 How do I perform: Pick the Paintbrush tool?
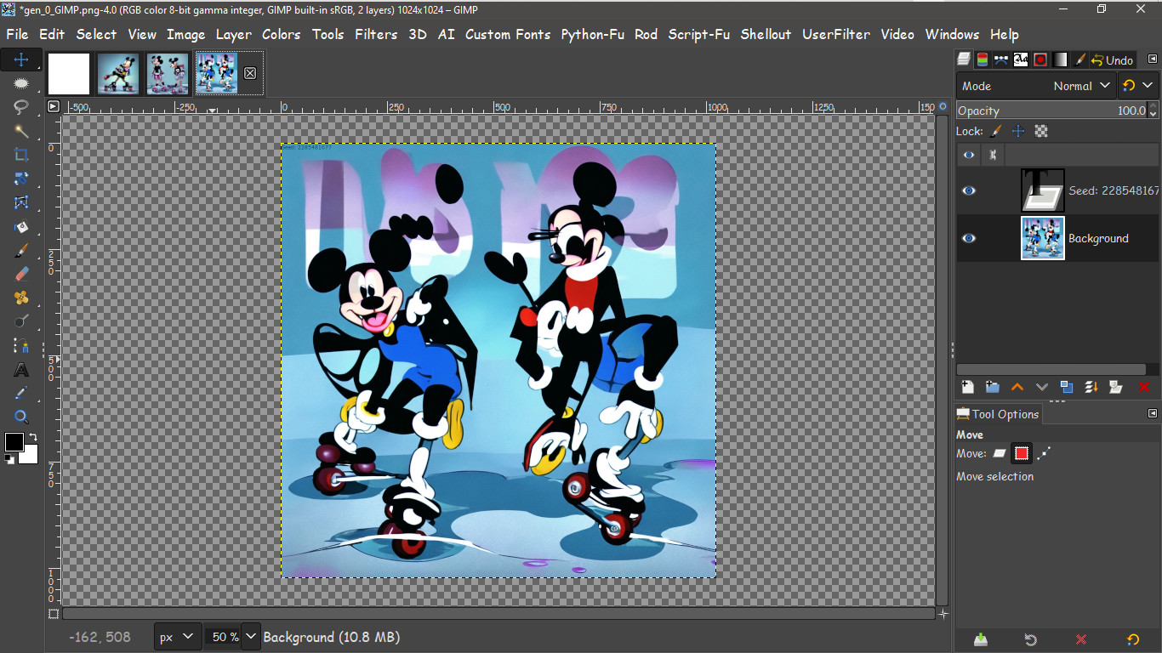[20, 250]
